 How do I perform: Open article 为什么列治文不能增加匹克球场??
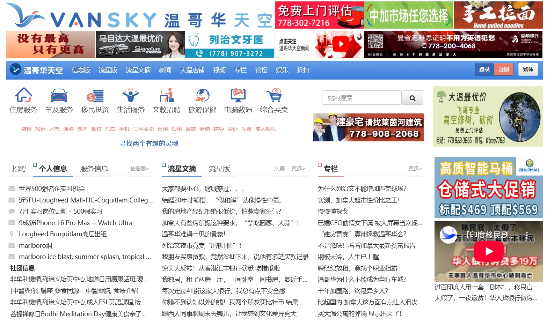tap(362, 189)
